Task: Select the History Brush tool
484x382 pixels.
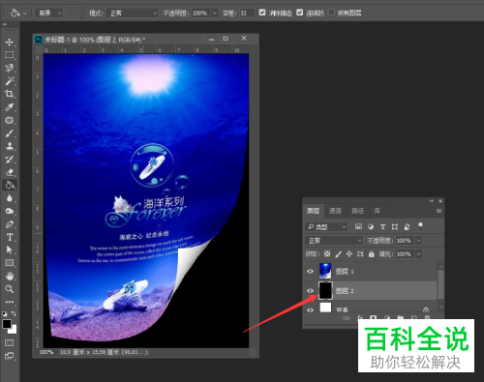Action: 10,159
